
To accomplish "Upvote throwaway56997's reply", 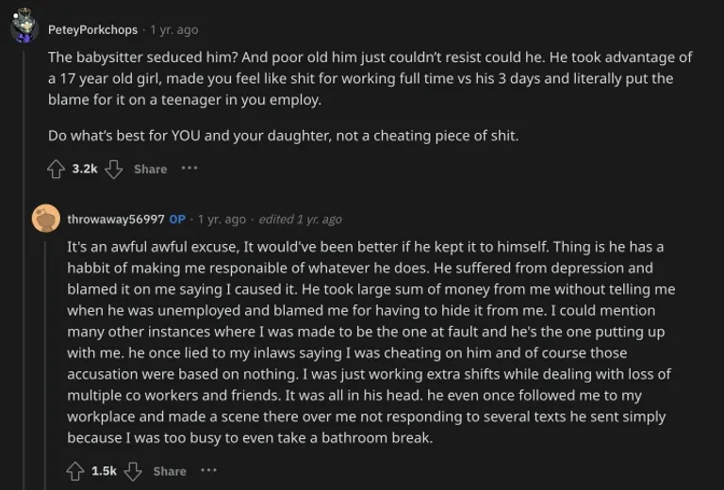I will 75,470.
